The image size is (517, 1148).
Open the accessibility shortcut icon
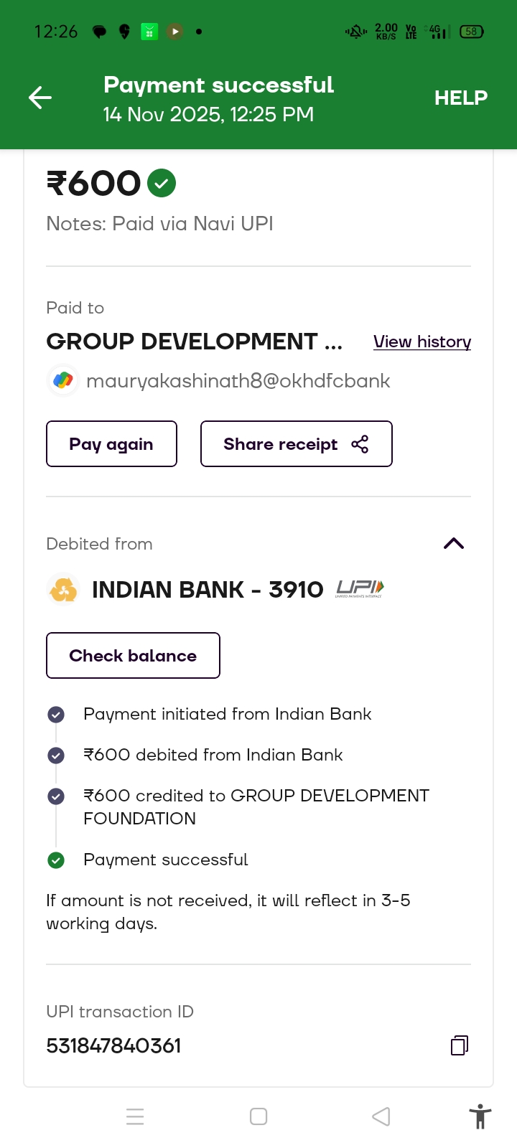pyautogui.click(x=480, y=1116)
